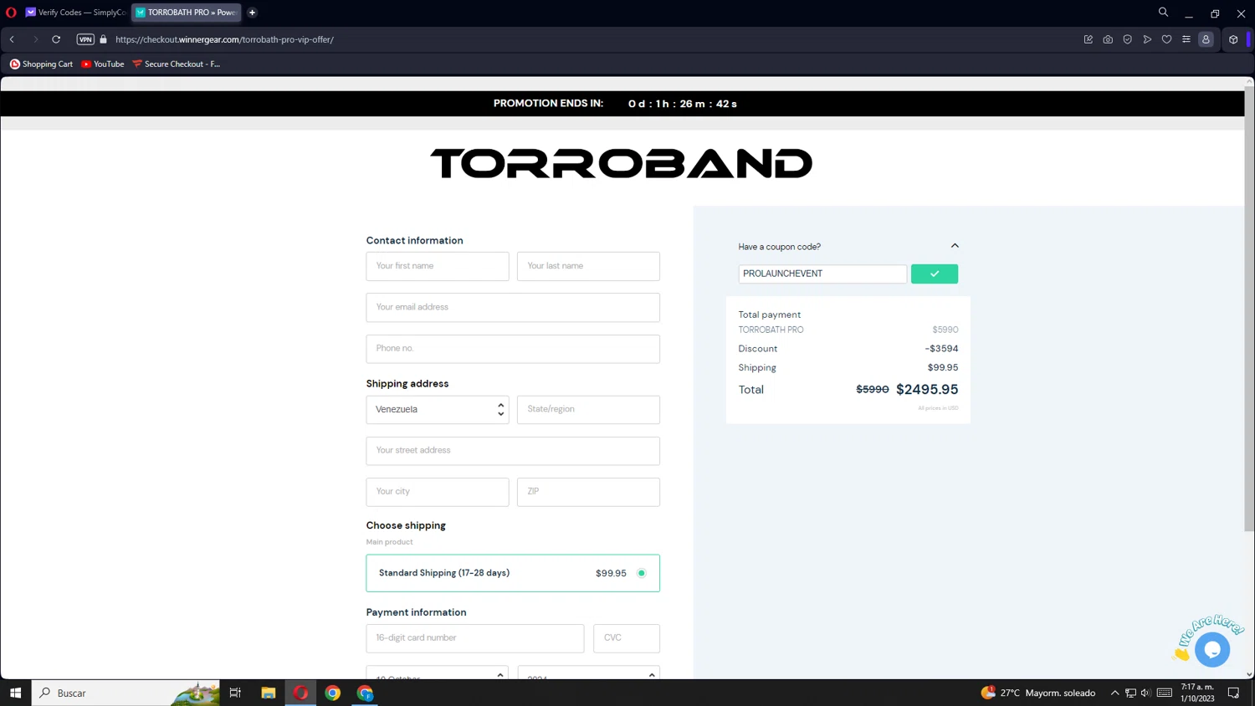Open the notification center icon

point(1233,693)
